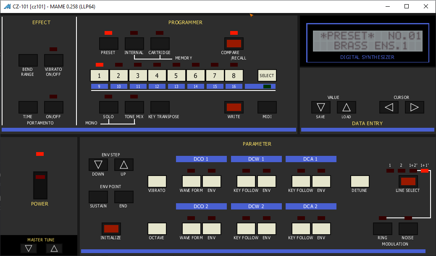This screenshot has height=256, width=436.
Task: Click the VALUE down arrow (SAVE) button
Action: [320, 107]
